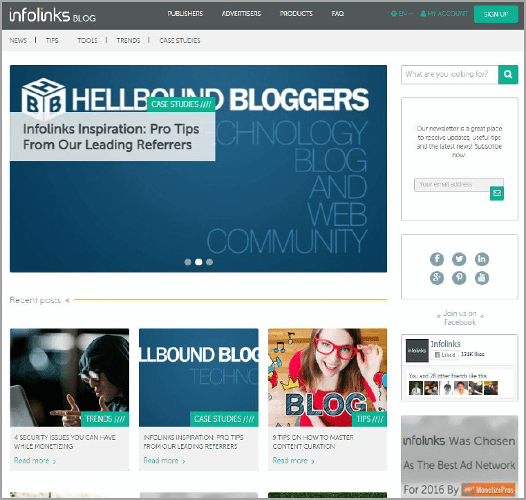Select the first slider dot

pos(188,262)
